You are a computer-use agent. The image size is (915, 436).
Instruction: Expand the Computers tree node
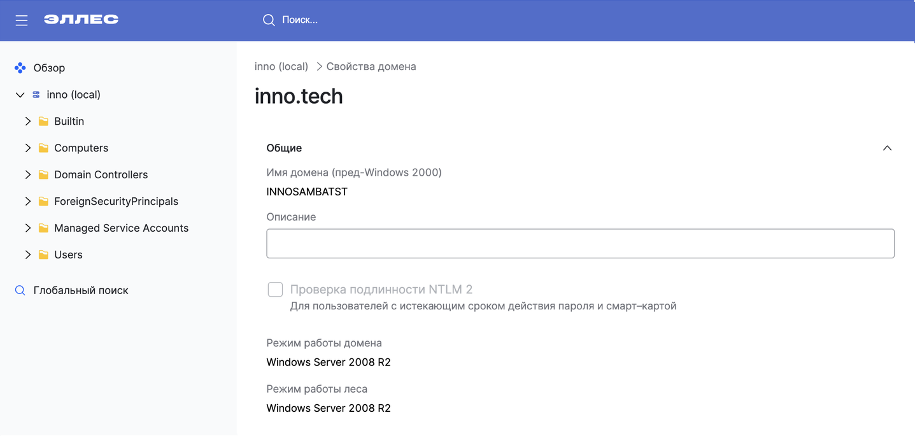(28, 148)
